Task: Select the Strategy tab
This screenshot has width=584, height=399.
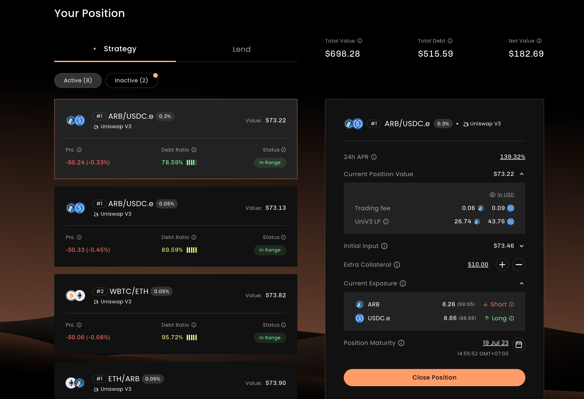Action: [120, 49]
